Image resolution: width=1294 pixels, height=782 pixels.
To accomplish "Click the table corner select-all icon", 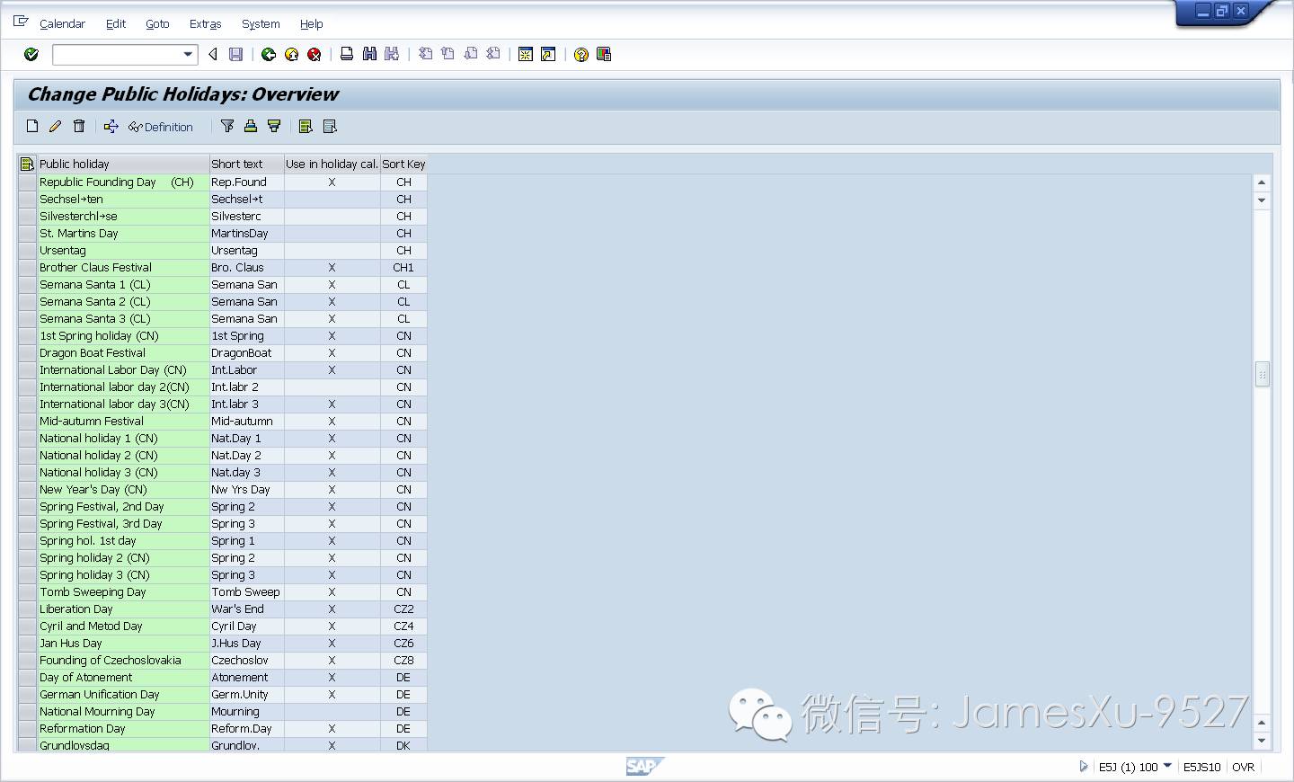I will coord(27,164).
